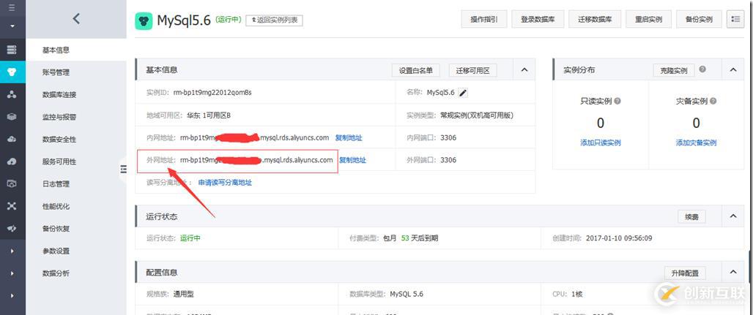Click 复制地址 in the 内网地址 row

tap(349, 137)
